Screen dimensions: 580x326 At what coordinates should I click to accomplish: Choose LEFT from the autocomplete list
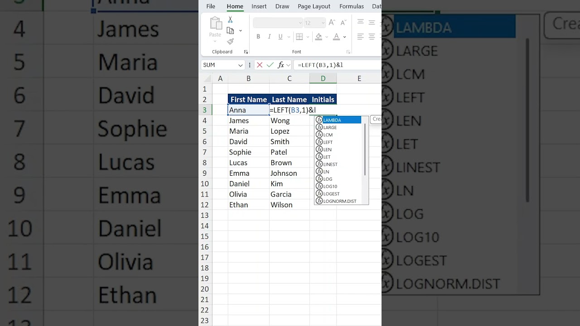click(x=328, y=142)
